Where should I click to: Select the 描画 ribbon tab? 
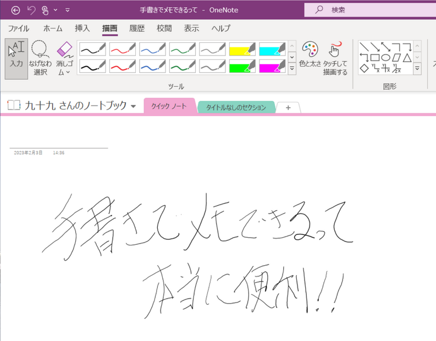[110, 29]
